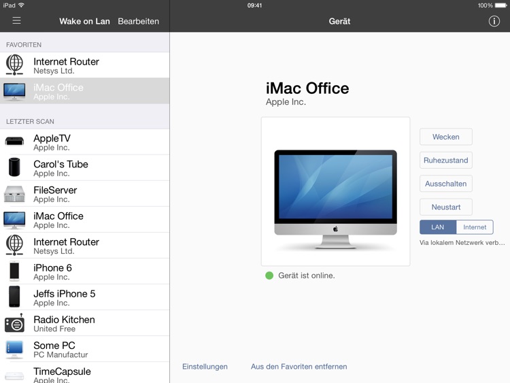
Task: Open Einstellungen link
Action: (205, 367)
